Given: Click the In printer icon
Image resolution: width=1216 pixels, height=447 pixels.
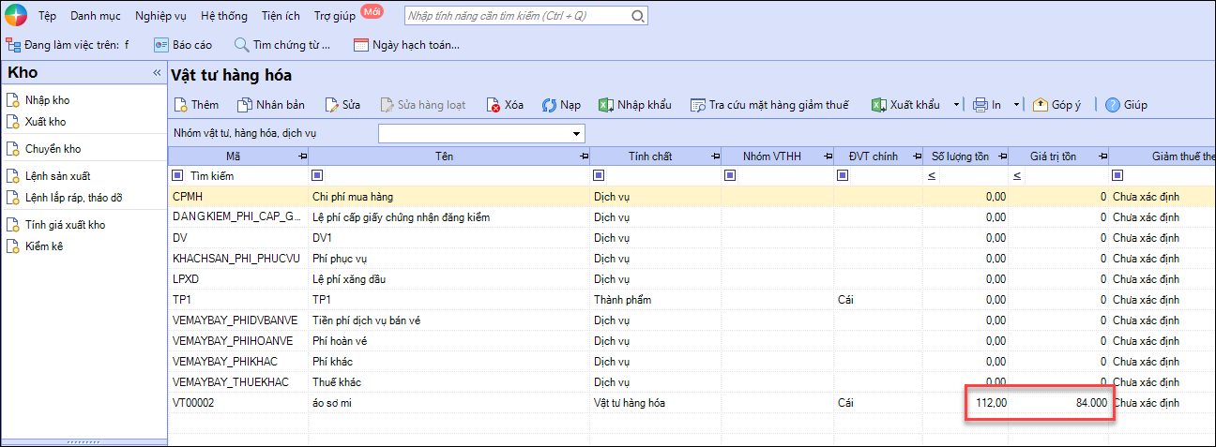Looking at the screenshot, I should click(x=980, y=105).
